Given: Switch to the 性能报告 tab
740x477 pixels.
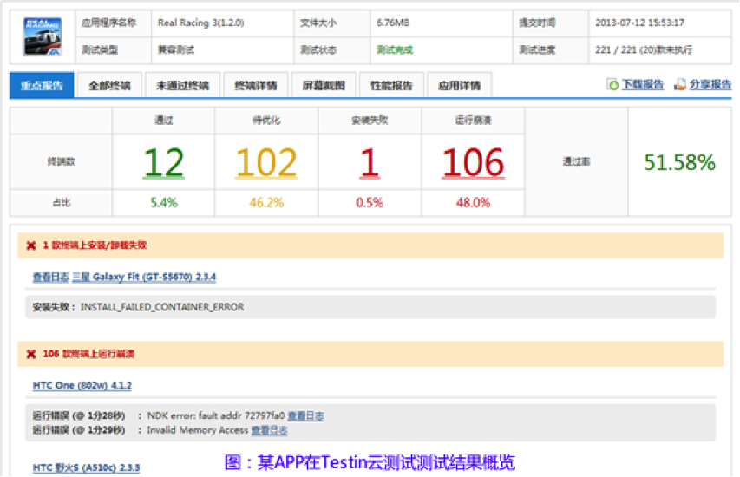Looking at the screenshot, I should [391, 85].
